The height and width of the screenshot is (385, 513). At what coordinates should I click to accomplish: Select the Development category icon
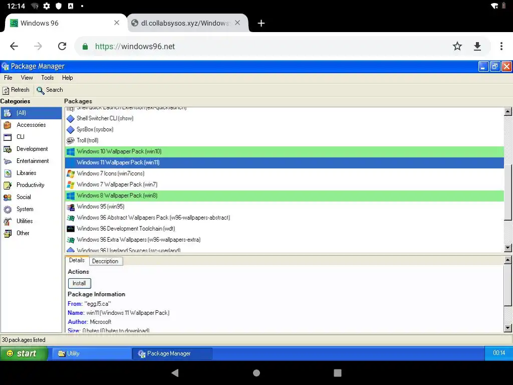(8, 149)
